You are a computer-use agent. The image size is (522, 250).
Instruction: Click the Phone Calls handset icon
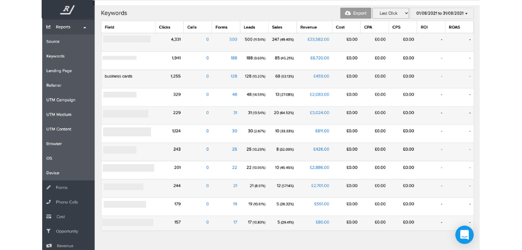pyautogui.click(x=49, y=202)
